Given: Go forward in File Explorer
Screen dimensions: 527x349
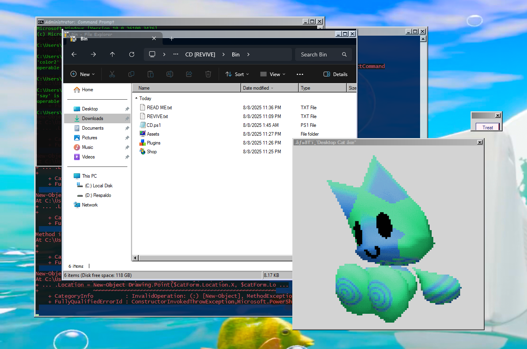Looking at the screenshot, I should tap(93, 54).
